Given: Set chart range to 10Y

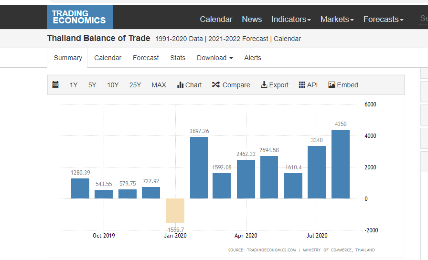Looking at the screenshot, I should (113, 85).
